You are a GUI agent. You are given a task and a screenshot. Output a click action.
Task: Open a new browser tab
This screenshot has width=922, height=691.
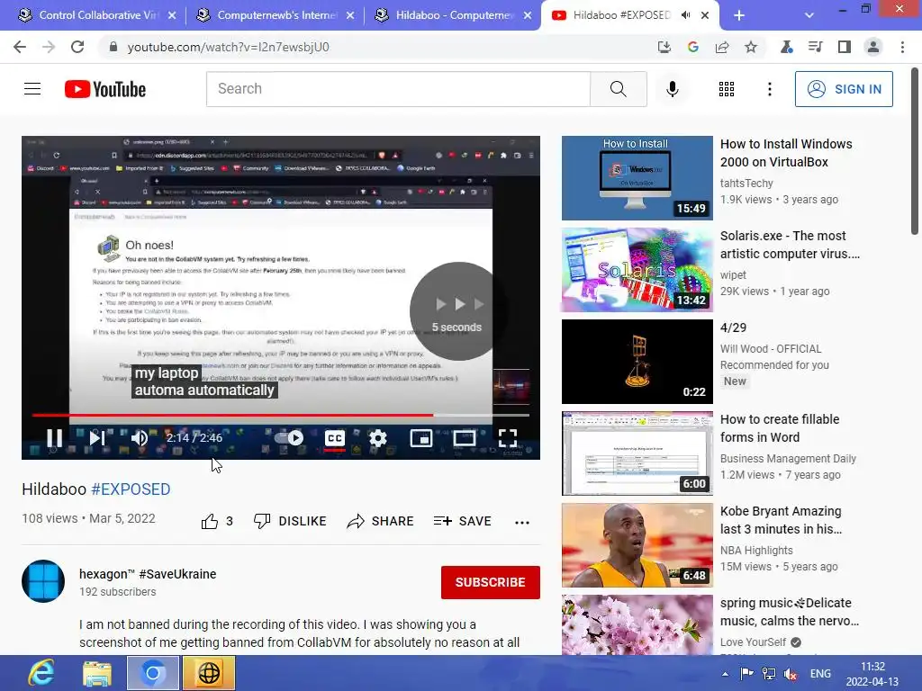click(739, 16)
